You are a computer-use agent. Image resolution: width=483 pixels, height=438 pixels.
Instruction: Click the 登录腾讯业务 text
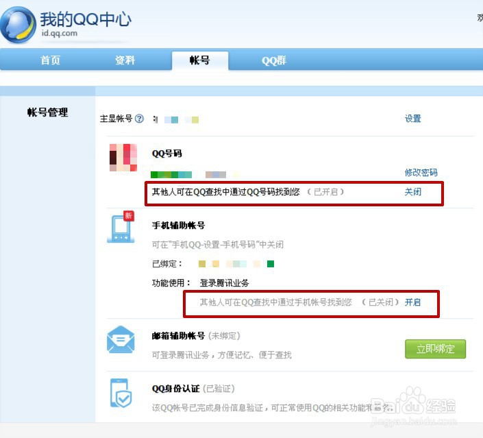point(224,283)
